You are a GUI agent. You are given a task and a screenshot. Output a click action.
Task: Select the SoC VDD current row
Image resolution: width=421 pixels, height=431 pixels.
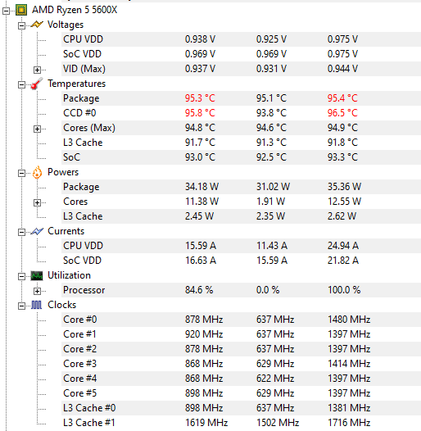pos(242,261)
